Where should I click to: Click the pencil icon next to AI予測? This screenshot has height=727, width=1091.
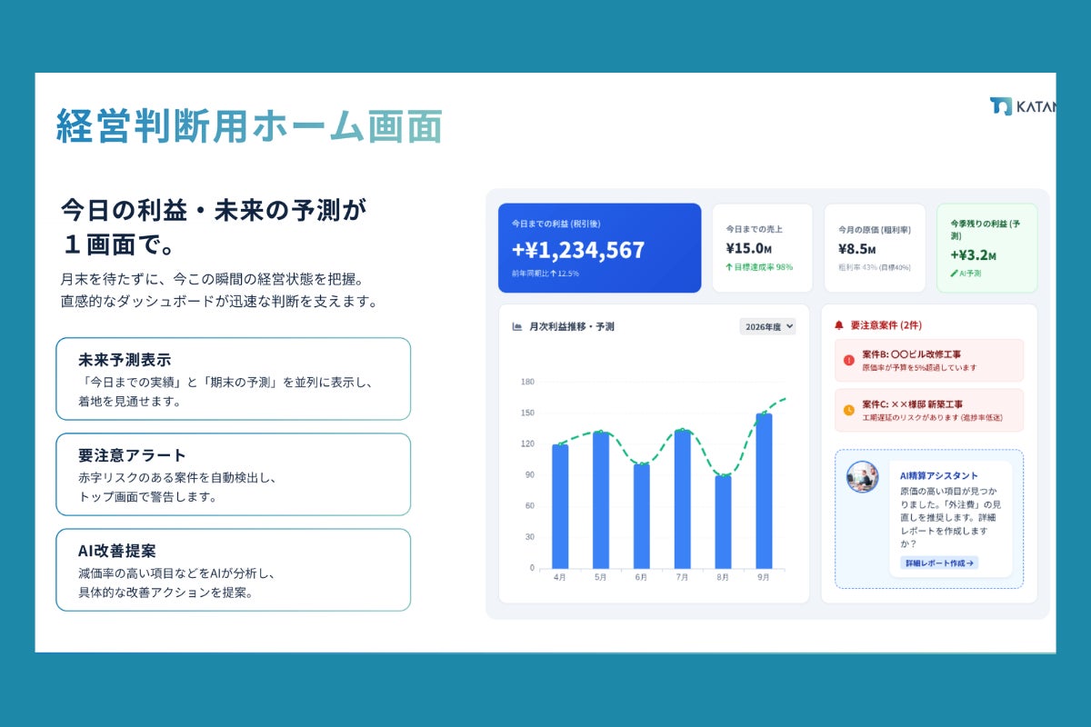[955, 273]
